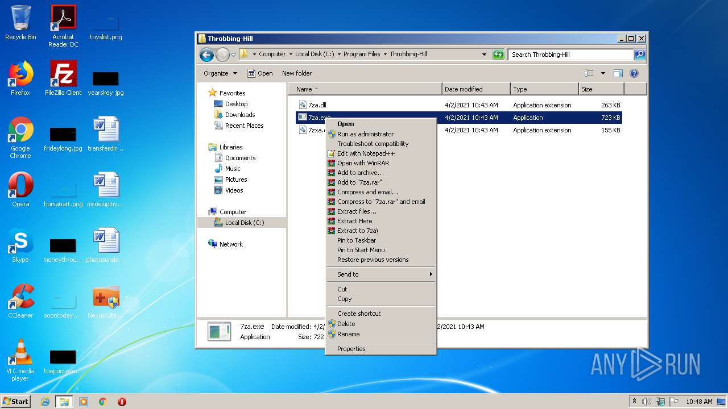Viewport: 728px width, 409px height.
Task: Select the 7za.dll file row
Action: tap(459, 105)
